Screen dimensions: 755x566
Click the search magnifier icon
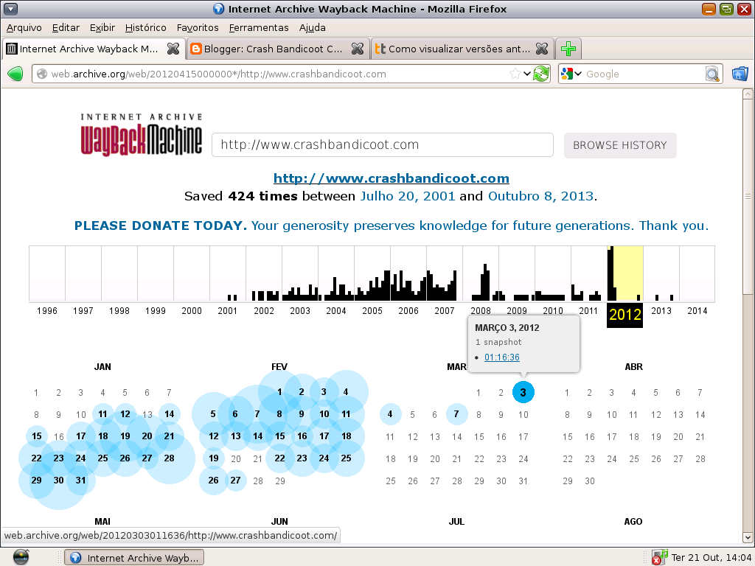point(712,74)
